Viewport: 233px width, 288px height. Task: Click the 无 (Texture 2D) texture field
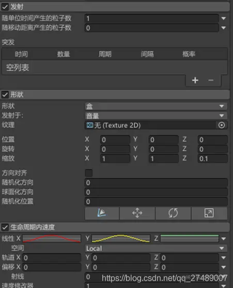point(150,125)
